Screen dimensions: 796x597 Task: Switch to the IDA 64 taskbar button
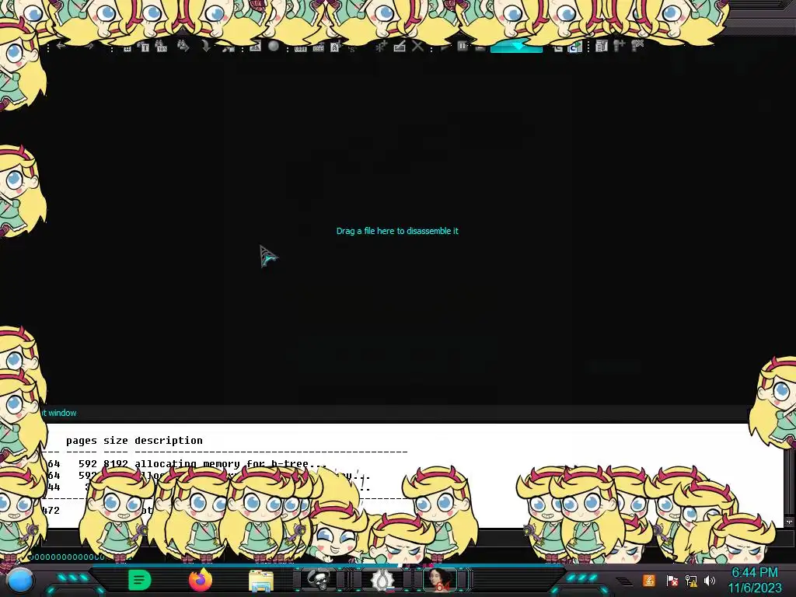coord(441,579)
